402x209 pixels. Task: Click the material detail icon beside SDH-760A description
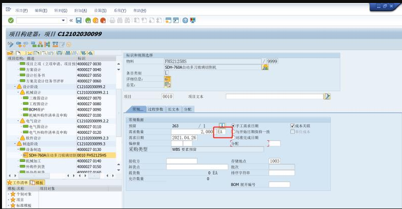tap(265, 67)
